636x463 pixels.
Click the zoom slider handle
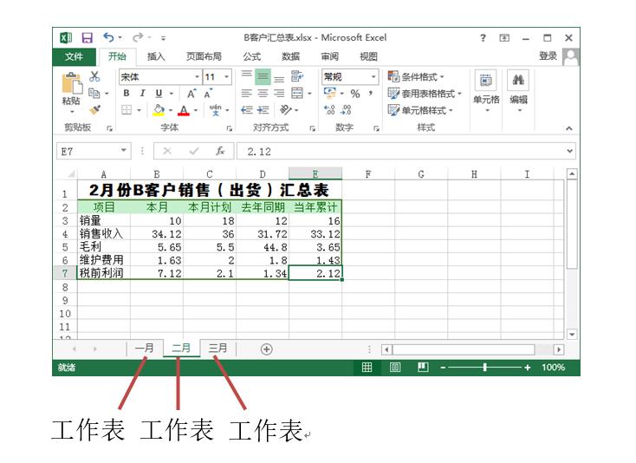[x=485, y=368]
